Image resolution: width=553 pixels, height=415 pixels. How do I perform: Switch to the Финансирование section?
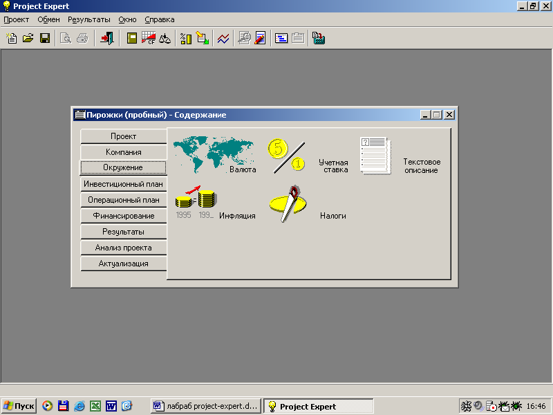click(x=124, y=216)
